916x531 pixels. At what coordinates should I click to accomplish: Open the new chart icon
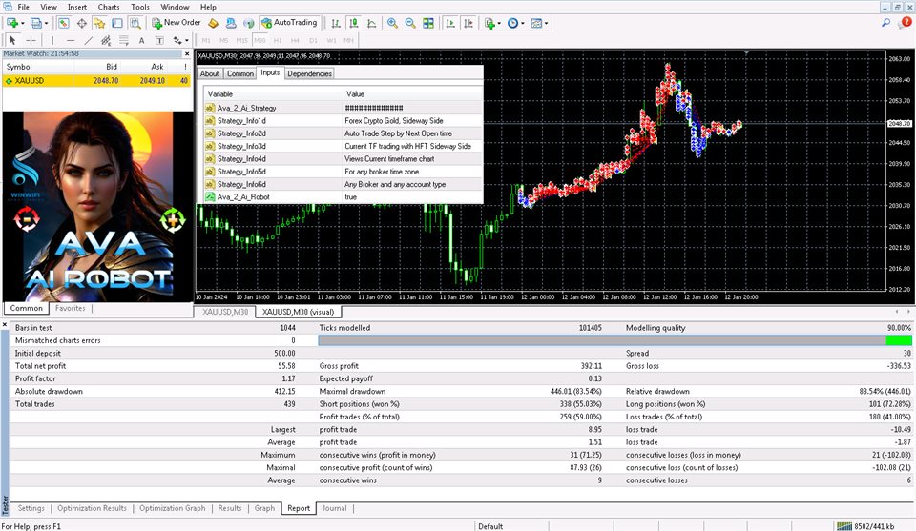click(x=11, y=23)
